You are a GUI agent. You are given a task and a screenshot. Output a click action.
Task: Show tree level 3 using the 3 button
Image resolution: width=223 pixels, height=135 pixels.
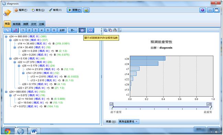35,30
